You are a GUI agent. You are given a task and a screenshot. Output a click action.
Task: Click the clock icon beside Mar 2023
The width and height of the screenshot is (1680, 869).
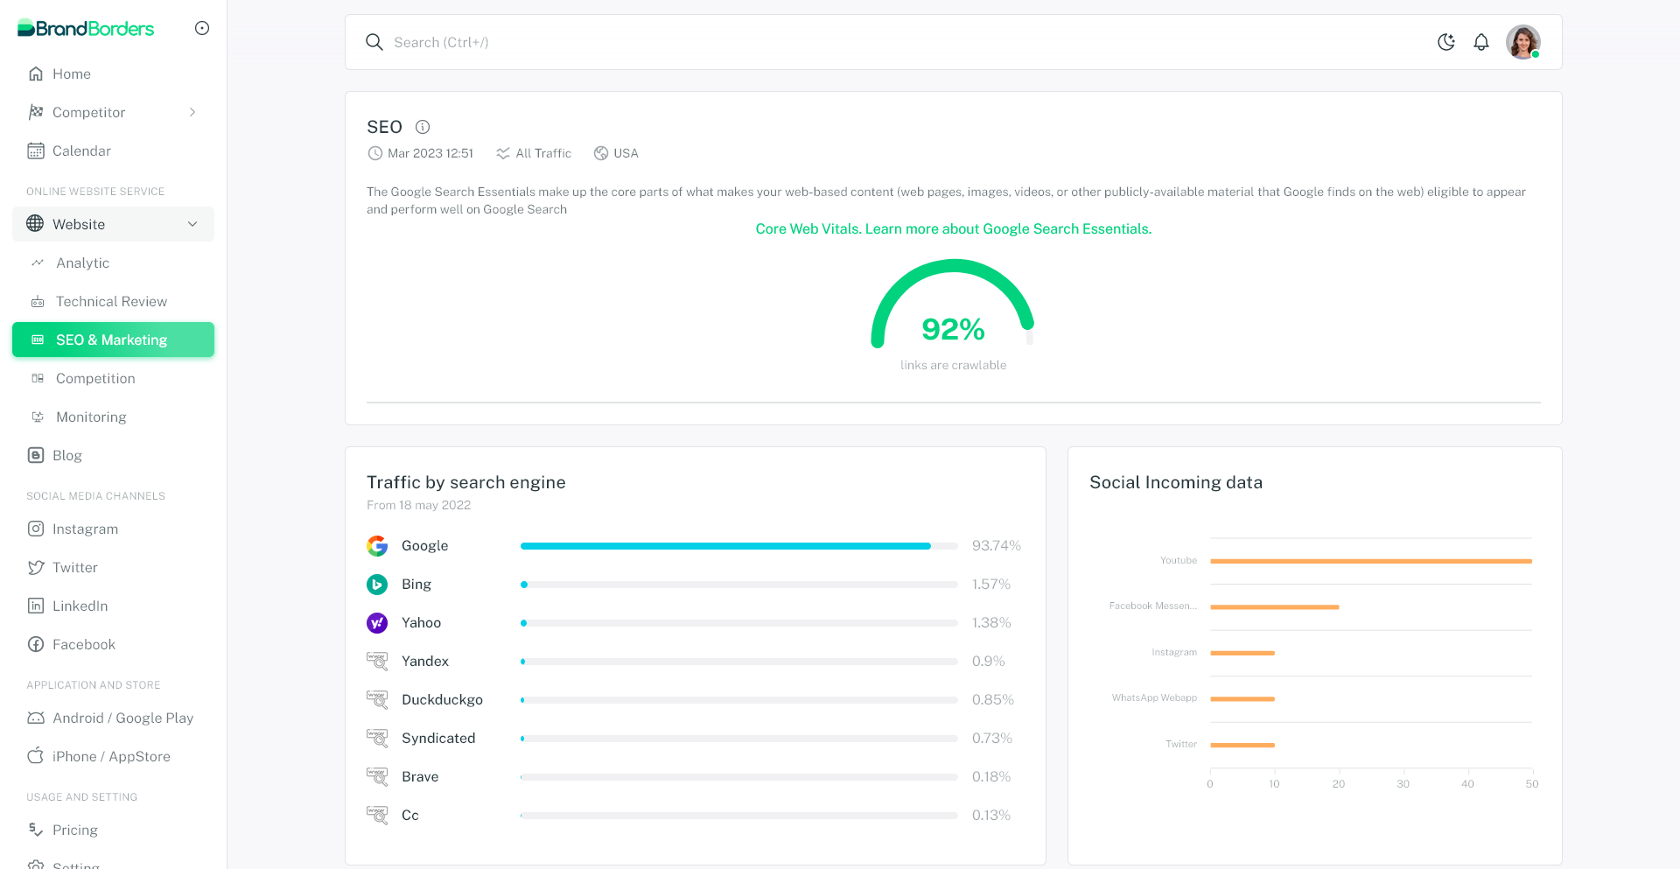point(375,153)
